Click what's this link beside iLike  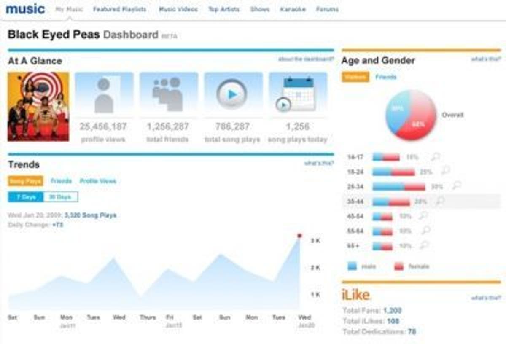pos(486,298)
